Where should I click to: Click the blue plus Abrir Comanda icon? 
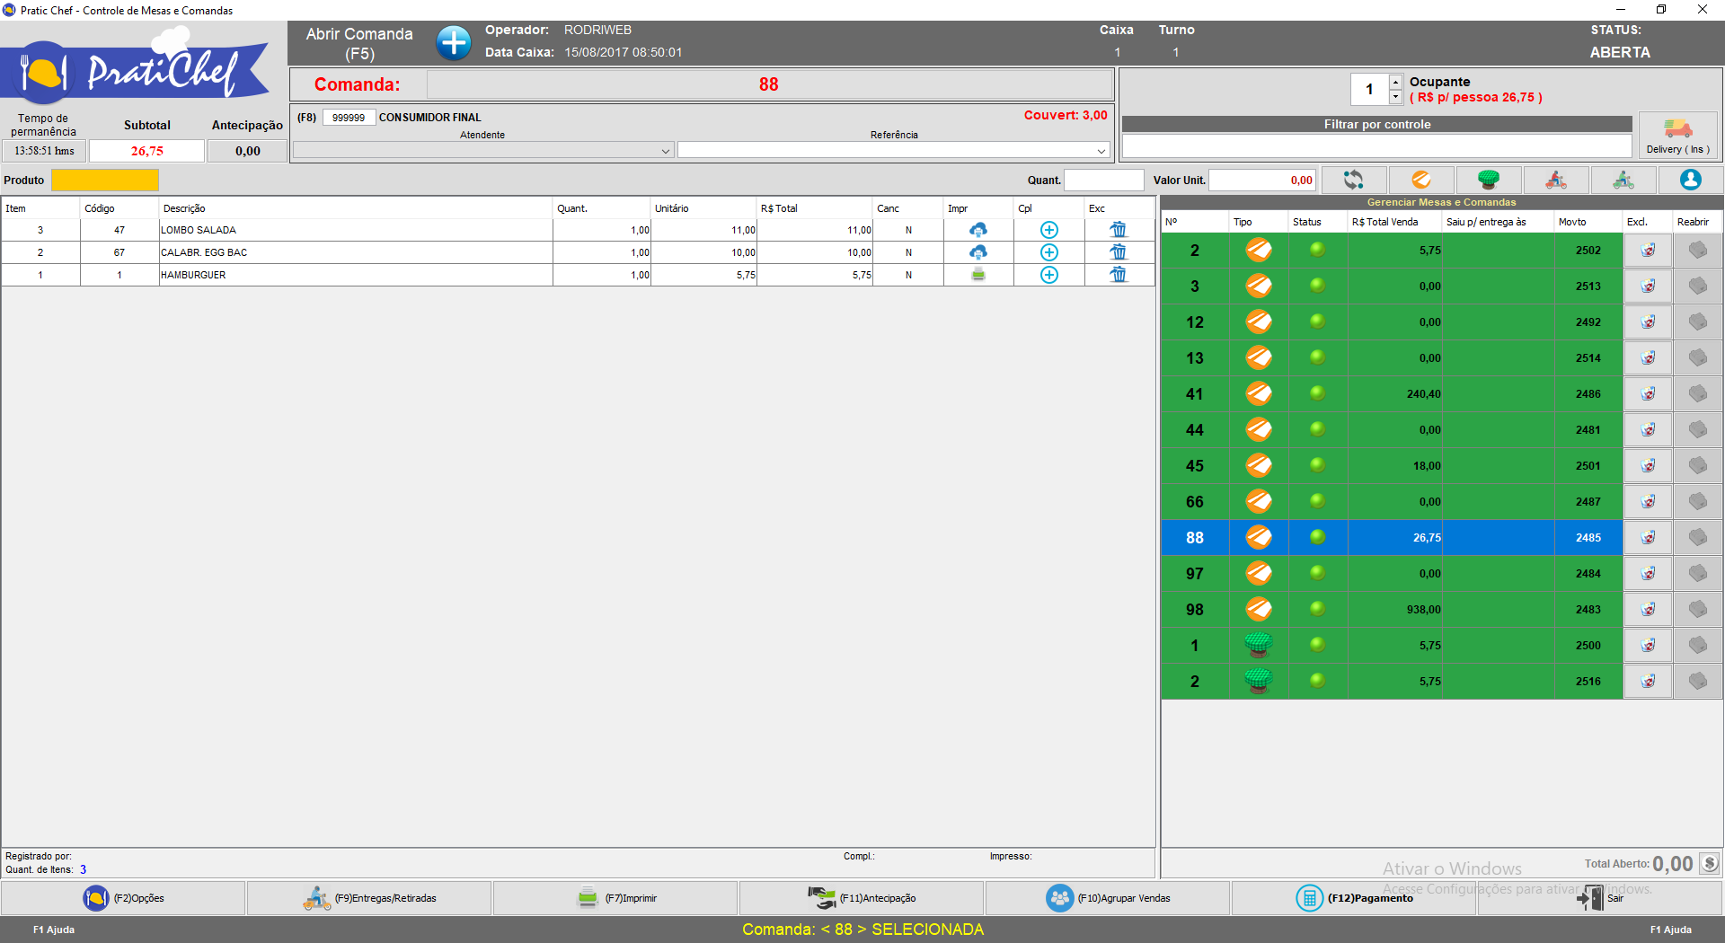click(x=454, y=42)
